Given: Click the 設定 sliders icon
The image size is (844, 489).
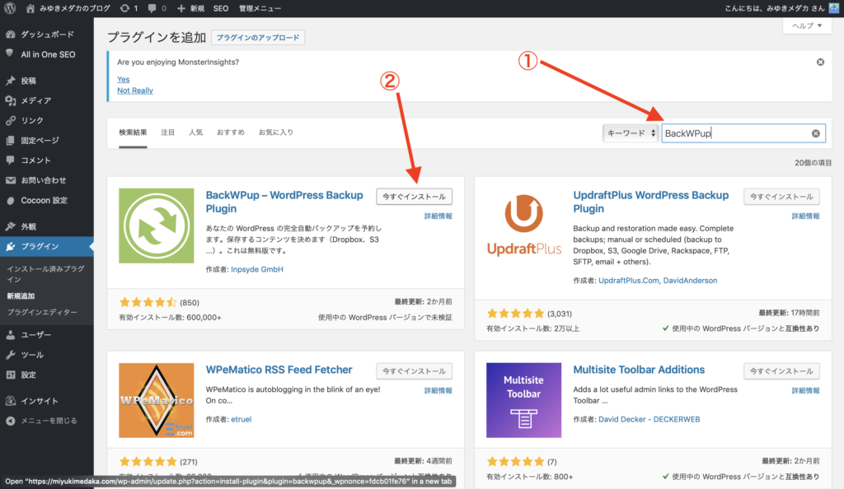Looking at the screenshot, I should click(10, 375).
